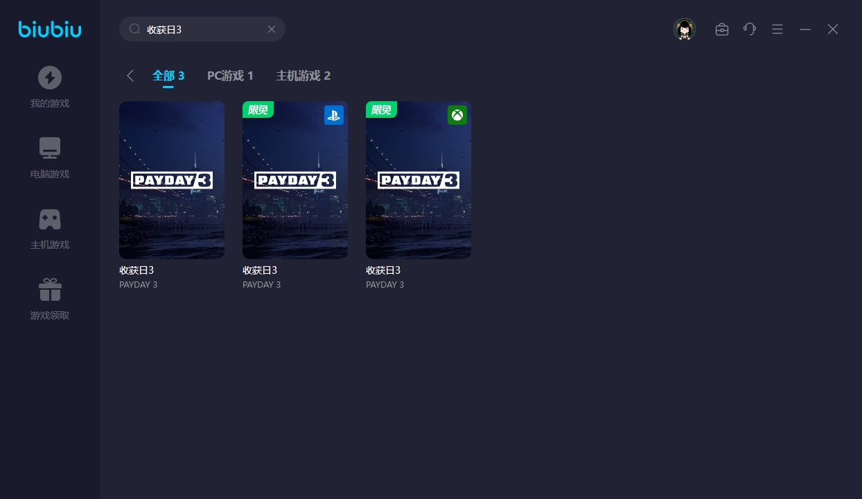862x499 pixels.
Task: Click the search magnifier icon
Action: [135, 29]
